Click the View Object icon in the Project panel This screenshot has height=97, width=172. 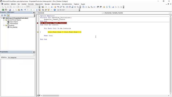pos(5,15)
